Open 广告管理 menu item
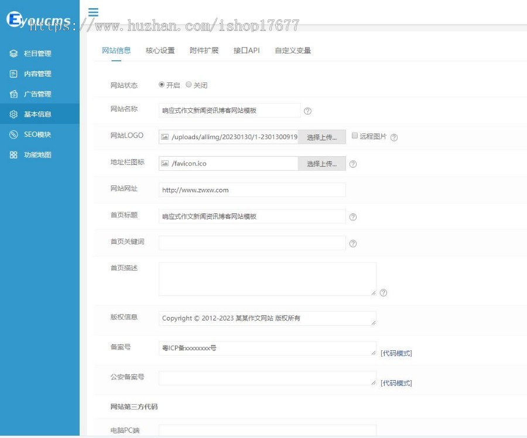The width and height of the screenshot is (527, 438). [40, 94]
